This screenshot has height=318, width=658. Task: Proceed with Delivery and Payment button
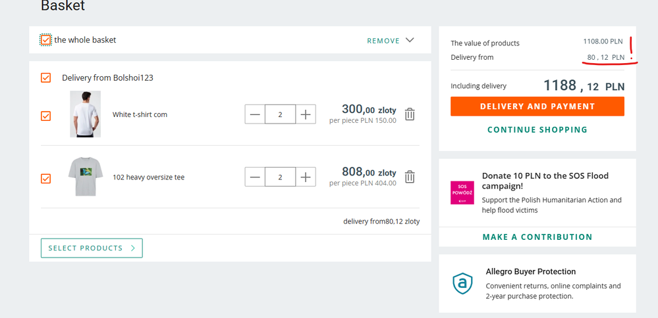click(537, 106)
